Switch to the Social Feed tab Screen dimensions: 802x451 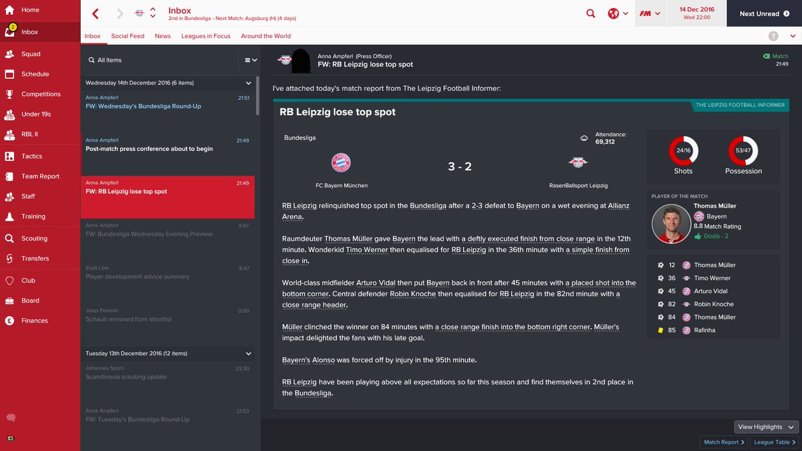coord(128,36)
